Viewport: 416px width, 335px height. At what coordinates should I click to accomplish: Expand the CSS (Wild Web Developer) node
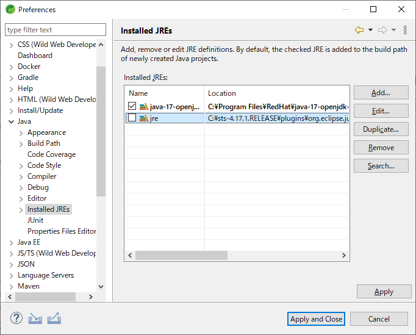coord(11,45)
